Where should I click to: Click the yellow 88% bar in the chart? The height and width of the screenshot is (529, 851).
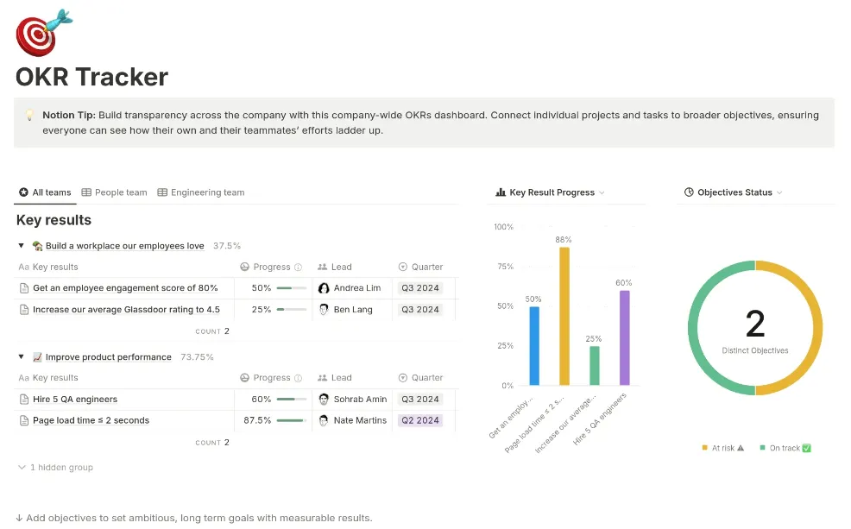coord(564,317)
